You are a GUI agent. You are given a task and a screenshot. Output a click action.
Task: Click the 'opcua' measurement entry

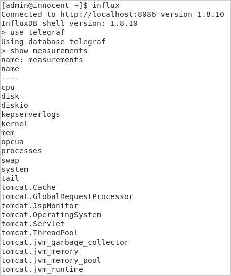[x=12, y=142]
